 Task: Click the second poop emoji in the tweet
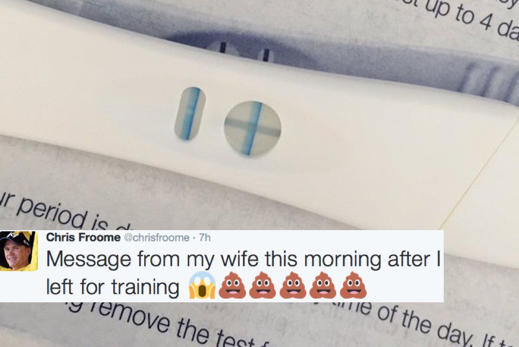coord(263,285)
